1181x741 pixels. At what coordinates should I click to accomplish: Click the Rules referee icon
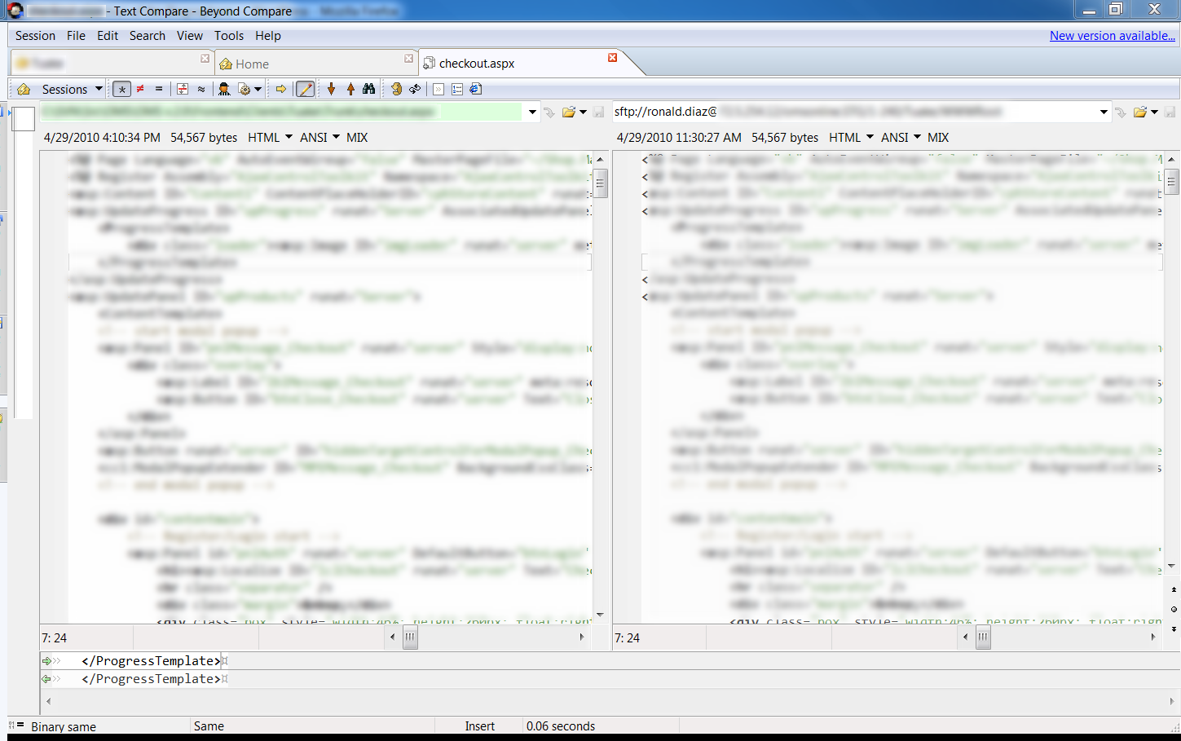(x=224, y=89)
